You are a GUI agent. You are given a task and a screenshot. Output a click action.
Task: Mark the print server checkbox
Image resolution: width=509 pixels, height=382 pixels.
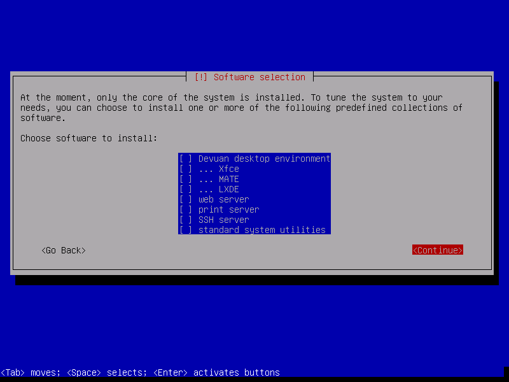pyautogui.click(x=186, y=209)
